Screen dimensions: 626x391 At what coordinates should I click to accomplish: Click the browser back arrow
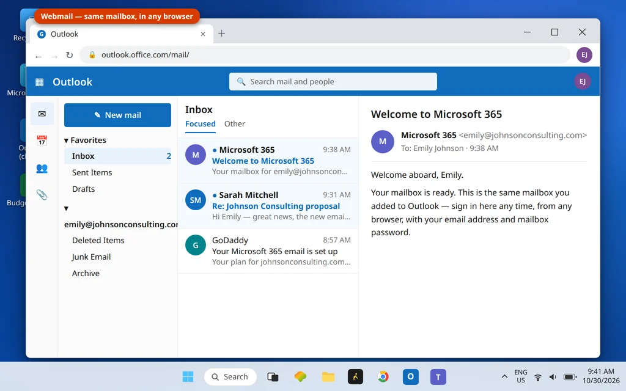tap(39, 57)
